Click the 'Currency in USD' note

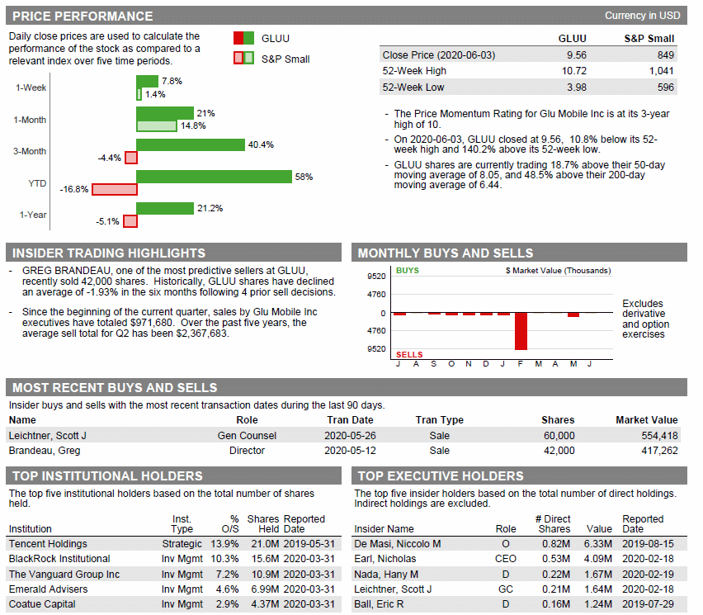tap(643, 16)
